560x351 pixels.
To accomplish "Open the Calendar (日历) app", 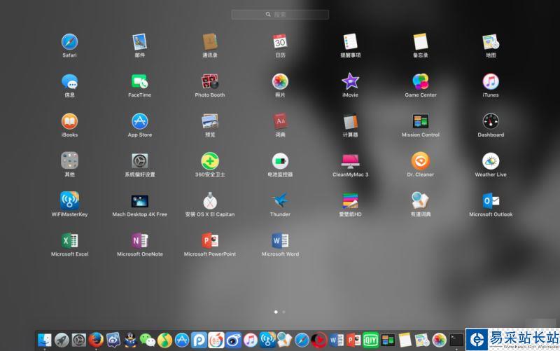I will [280, 42].
